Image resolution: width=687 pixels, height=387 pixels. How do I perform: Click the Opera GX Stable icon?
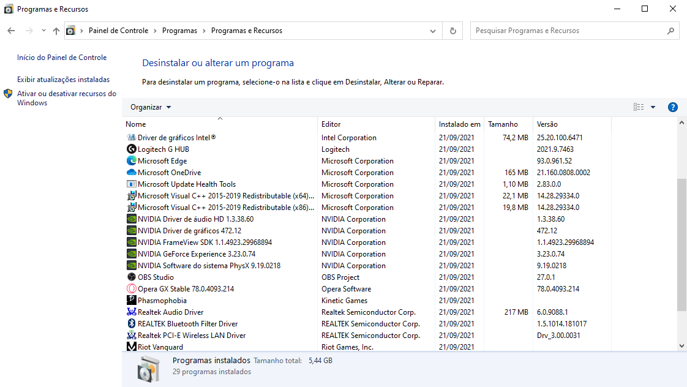131,288
